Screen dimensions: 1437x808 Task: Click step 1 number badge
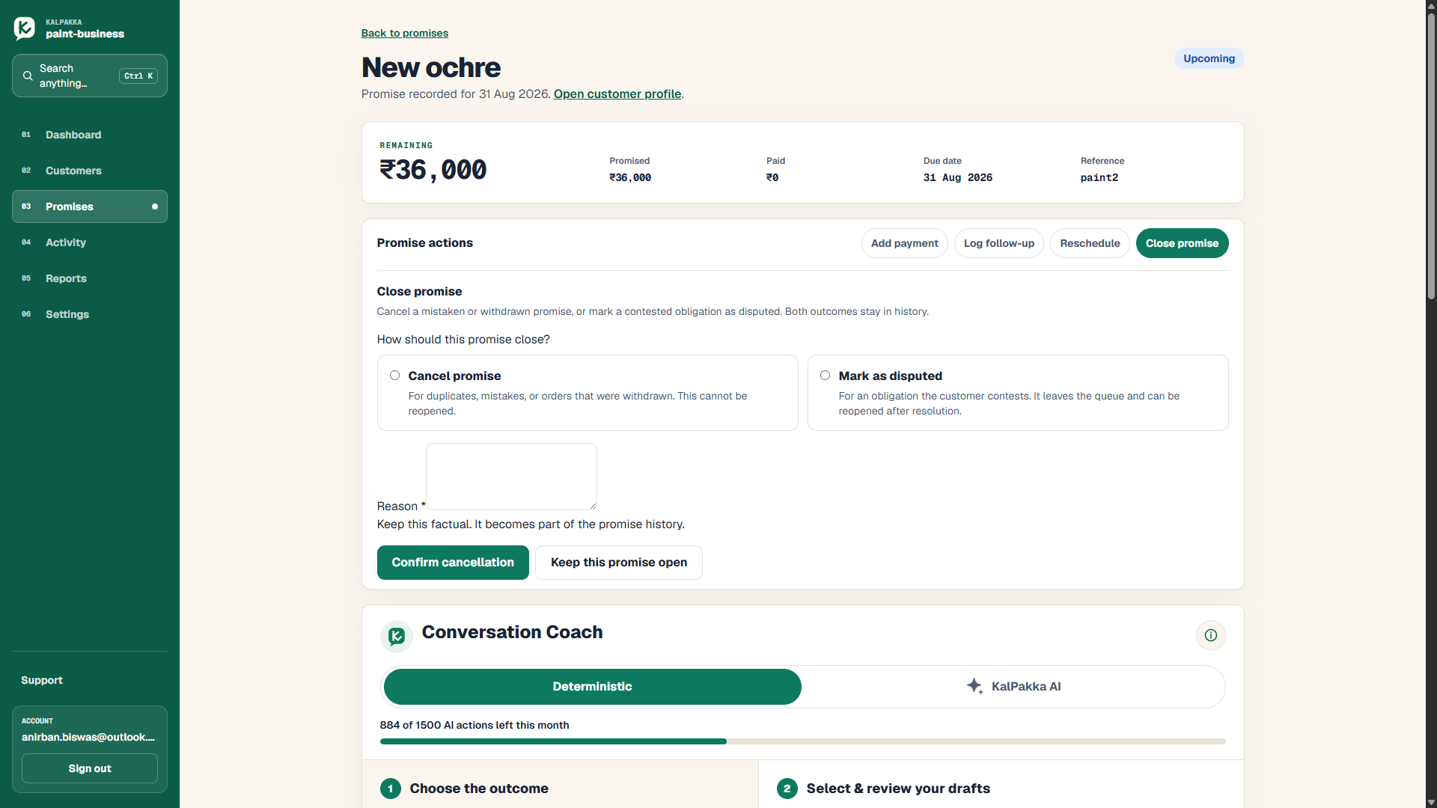tap(391, 789)
